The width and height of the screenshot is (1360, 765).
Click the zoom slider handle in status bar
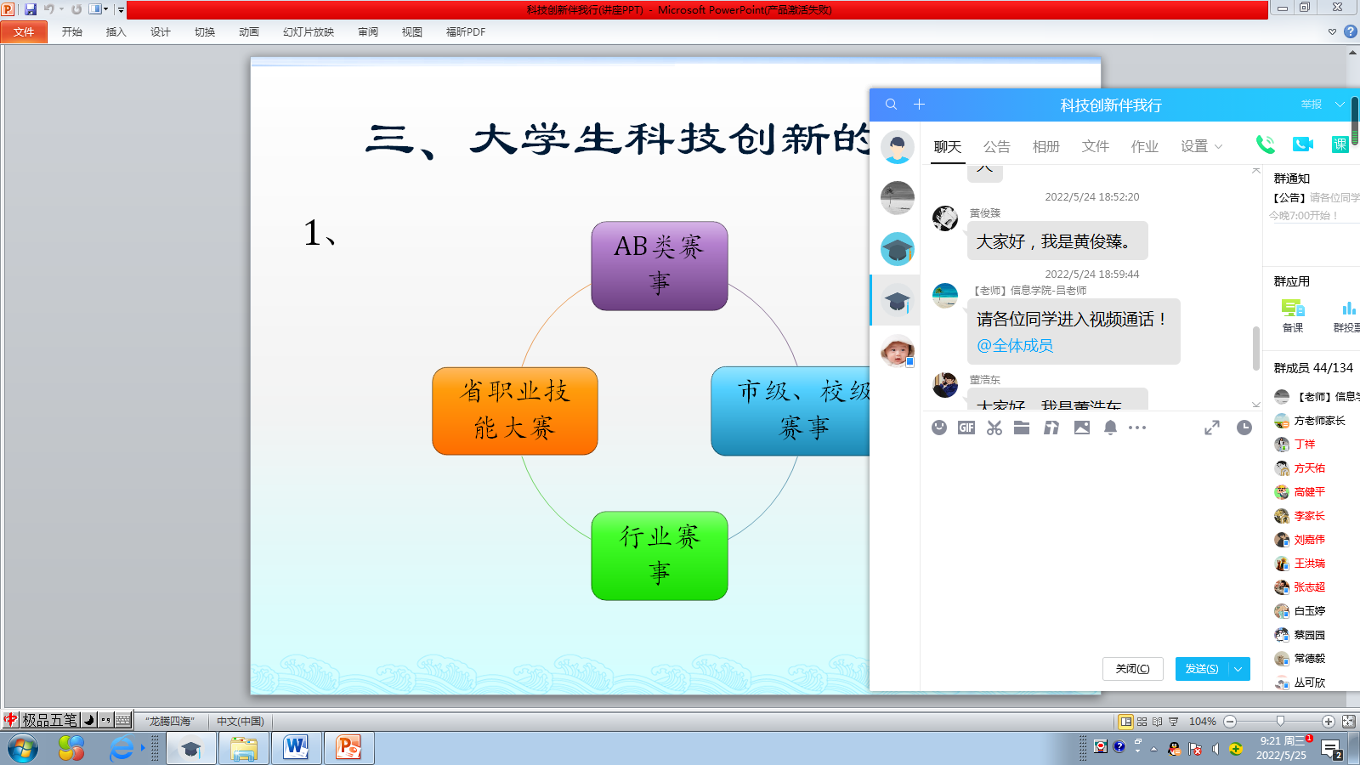tap(1280, 722)
